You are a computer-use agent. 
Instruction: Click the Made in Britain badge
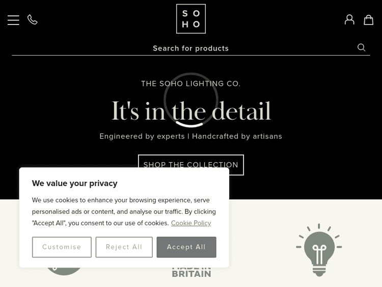click(192, 271)
